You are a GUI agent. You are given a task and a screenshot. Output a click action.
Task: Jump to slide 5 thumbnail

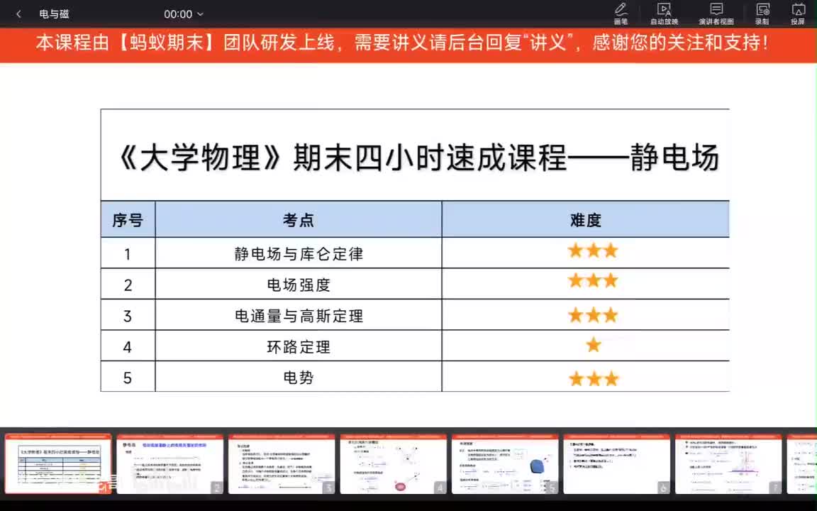(505, 463)
